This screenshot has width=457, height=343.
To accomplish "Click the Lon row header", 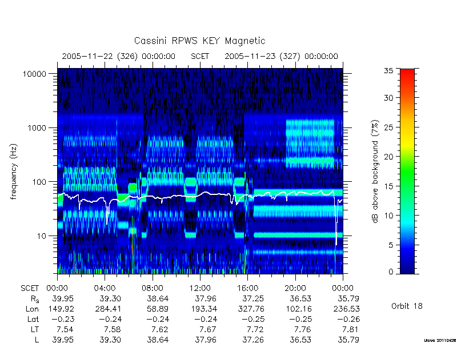I will point(32,309).
